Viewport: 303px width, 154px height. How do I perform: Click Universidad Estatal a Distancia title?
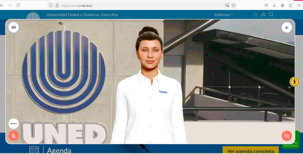82,15
